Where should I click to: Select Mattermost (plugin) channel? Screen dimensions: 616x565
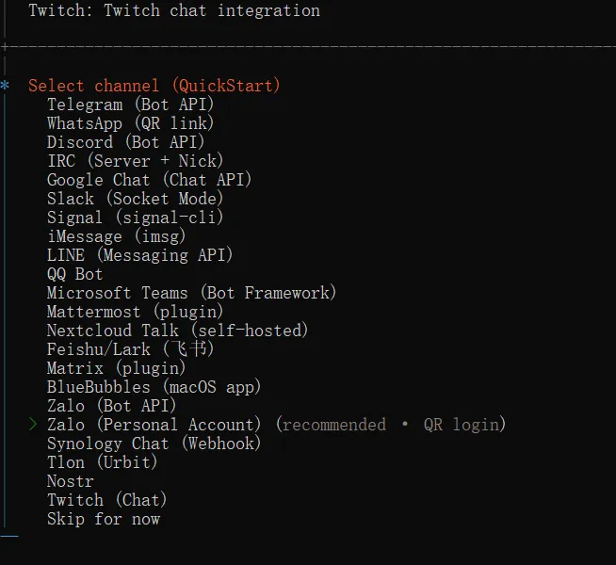click(135, 312)
